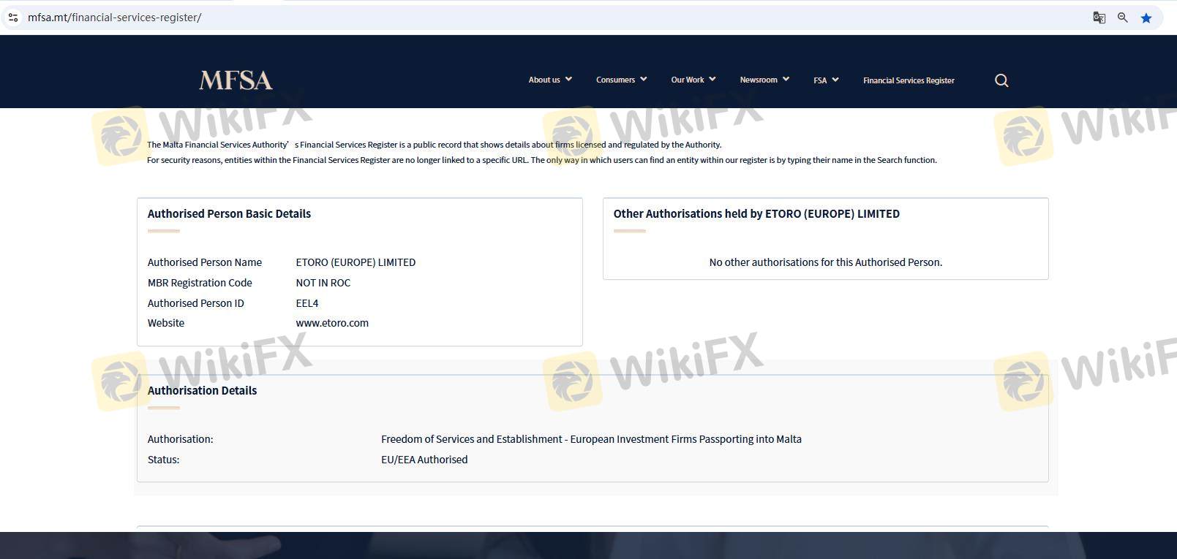Open the Financial Services Register link
Viewport: 1177px width, 559px height.
(909, 80)
